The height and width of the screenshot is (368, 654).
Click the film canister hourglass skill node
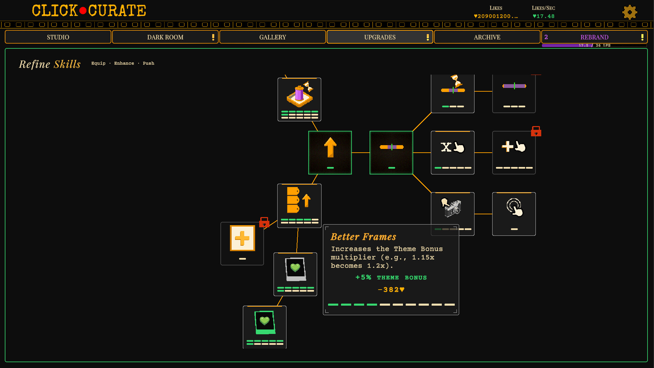coord(299,99)
